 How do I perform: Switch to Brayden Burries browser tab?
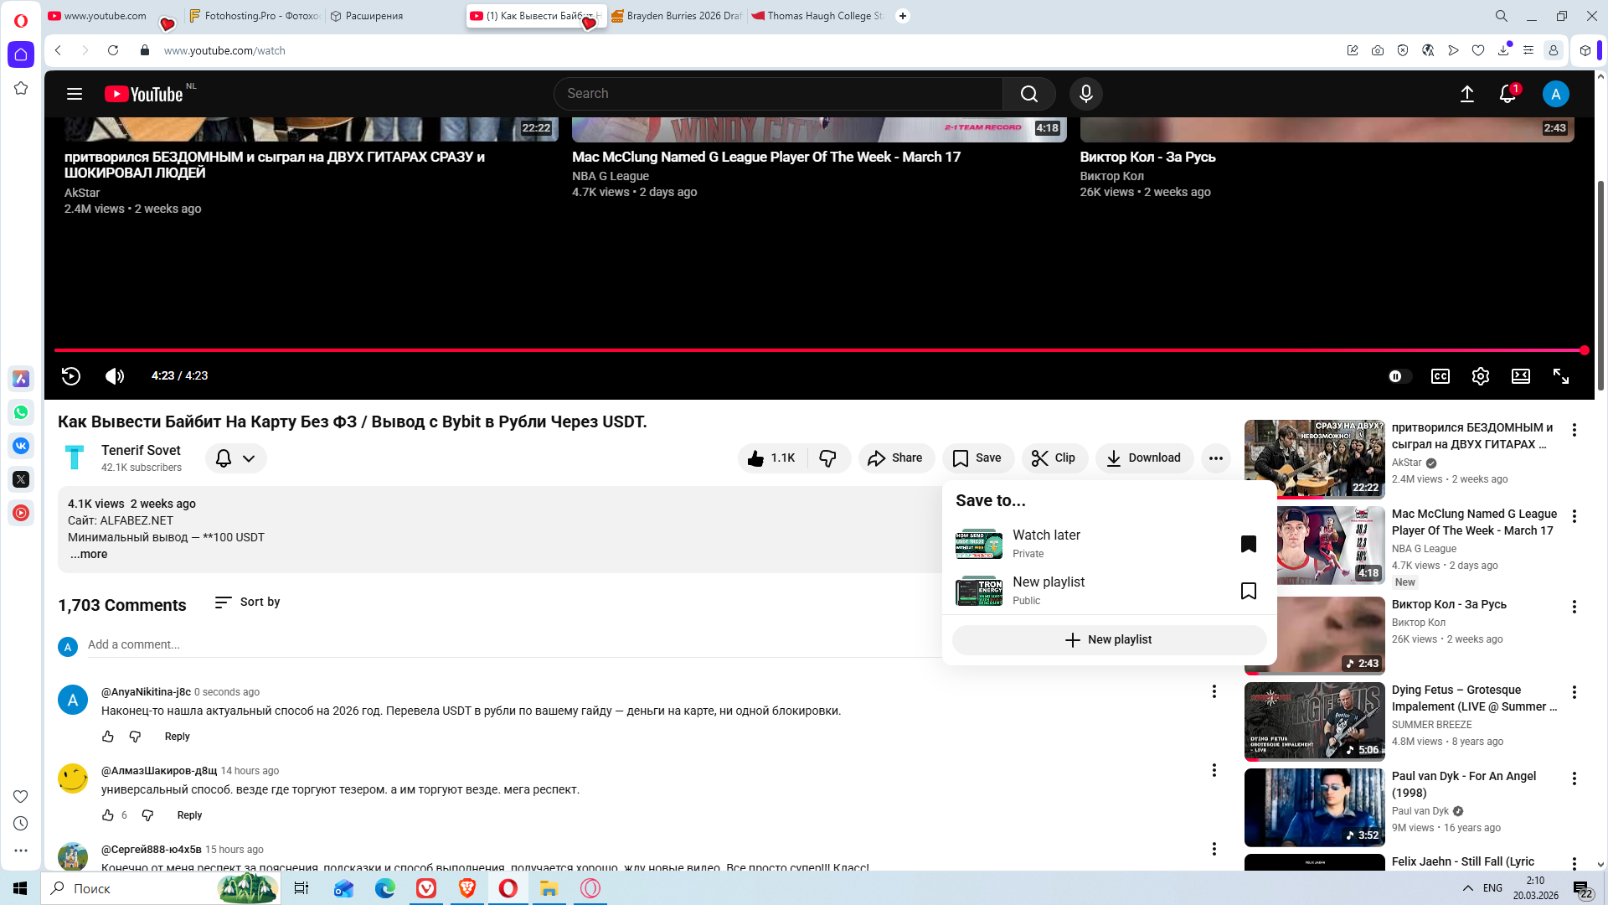(x=677, y=16)
